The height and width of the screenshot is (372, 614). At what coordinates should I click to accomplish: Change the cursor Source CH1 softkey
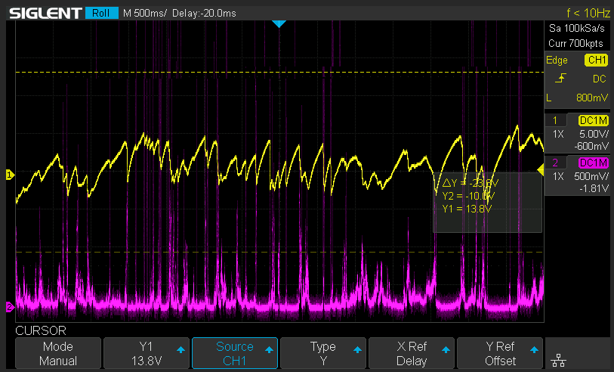[235, 353]
